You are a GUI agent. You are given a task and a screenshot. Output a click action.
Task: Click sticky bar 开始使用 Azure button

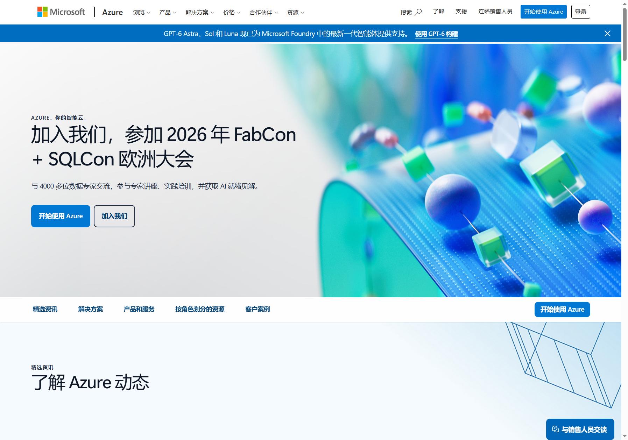(x=562, y=310)
